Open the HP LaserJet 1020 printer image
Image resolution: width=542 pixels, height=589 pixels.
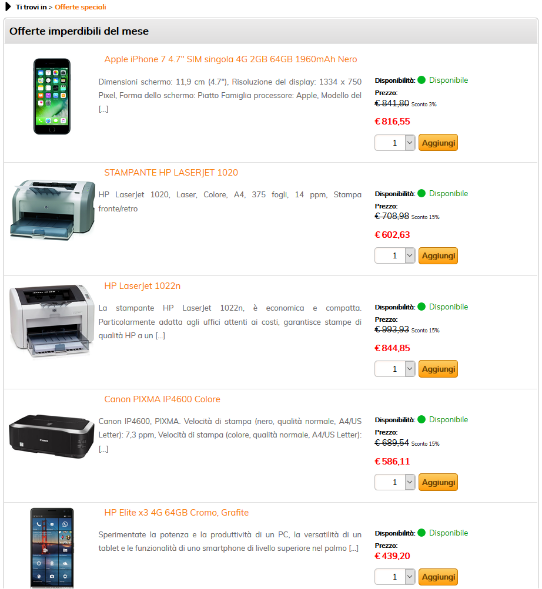click(x=52, y=210)
